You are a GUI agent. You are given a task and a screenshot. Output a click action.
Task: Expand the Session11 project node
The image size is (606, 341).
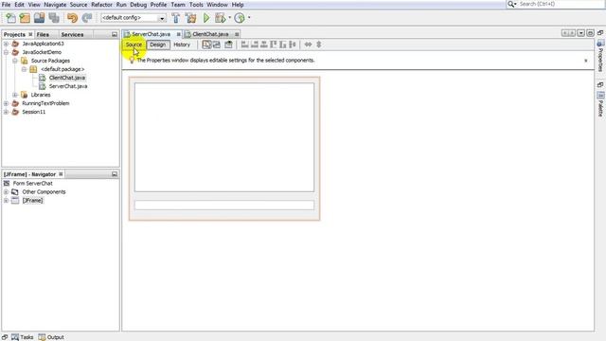click(6, 112)
